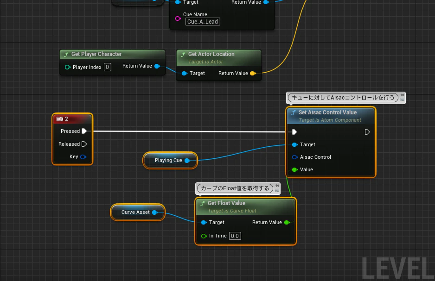Click the Player Index input pin
Image resolution: width=435 pixels, height=281 pixels.
(x=67, y=67)
